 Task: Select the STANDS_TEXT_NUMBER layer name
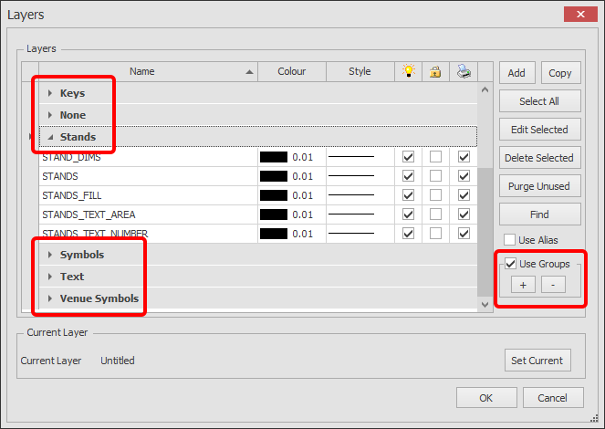95,234
